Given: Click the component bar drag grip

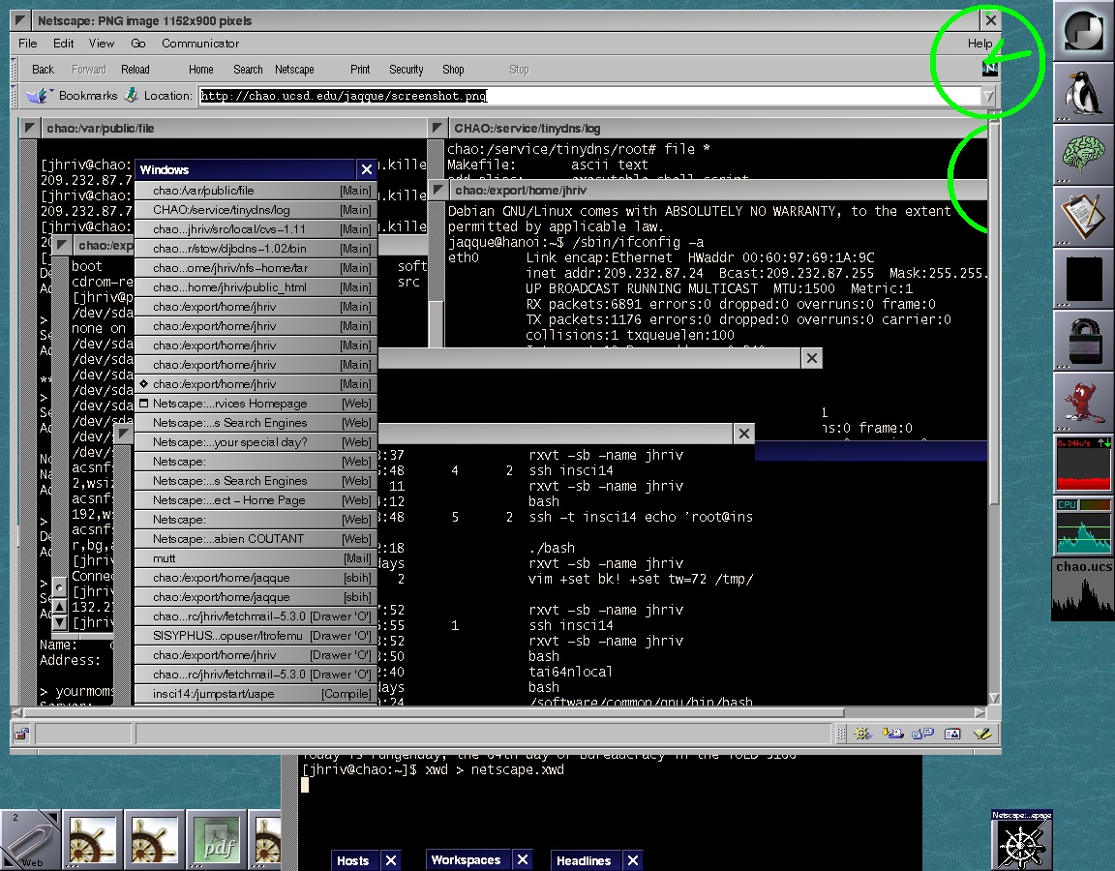Looking at the screenshot, I should click(840, 733).
